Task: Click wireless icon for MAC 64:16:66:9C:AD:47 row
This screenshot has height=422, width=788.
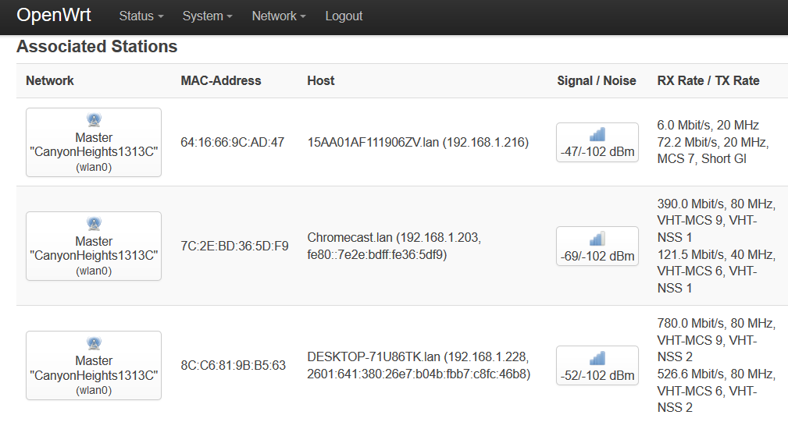Action: coord(94,121)
